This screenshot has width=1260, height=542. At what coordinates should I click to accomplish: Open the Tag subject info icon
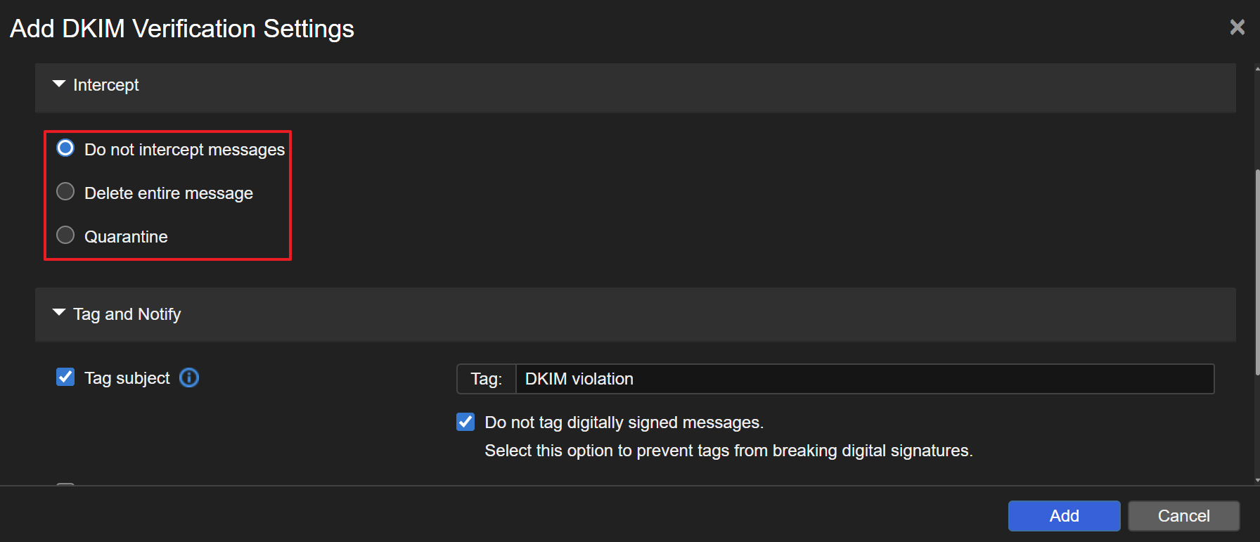point(189,378)
